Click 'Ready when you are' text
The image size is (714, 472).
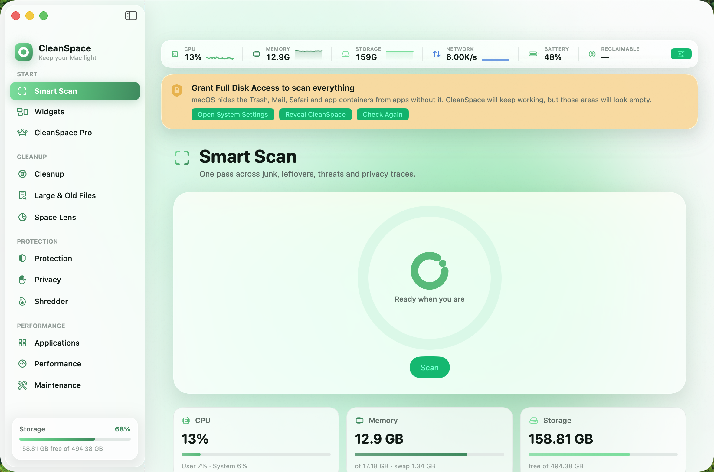(x=429, y=299)
